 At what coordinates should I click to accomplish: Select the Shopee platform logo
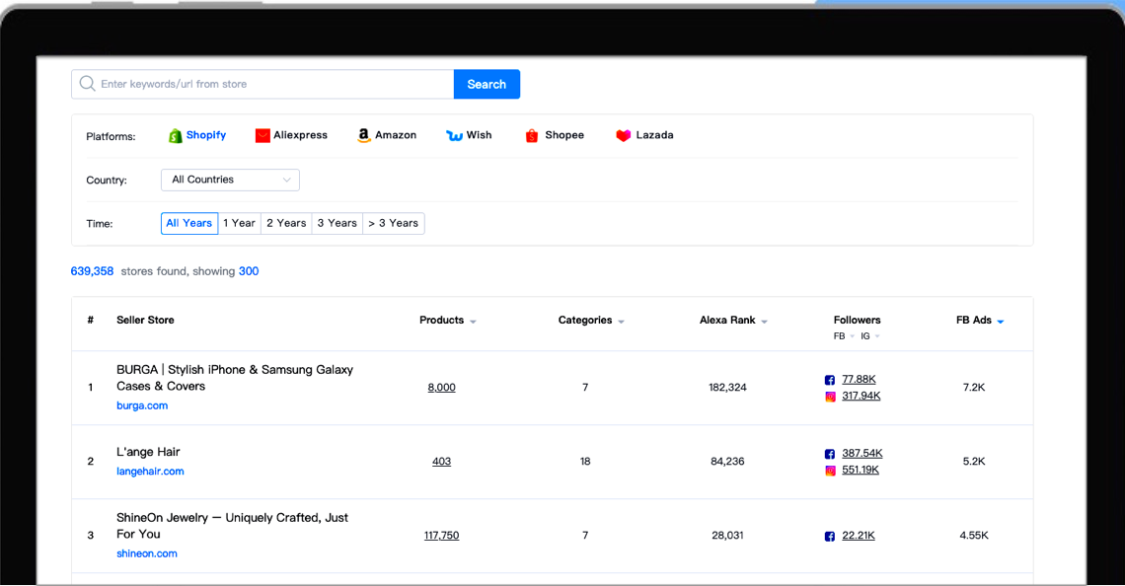pos(532,135)
